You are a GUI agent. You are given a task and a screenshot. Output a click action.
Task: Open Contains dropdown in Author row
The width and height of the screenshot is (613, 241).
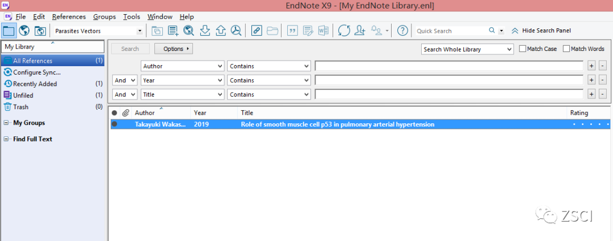[x=269, y=66]
